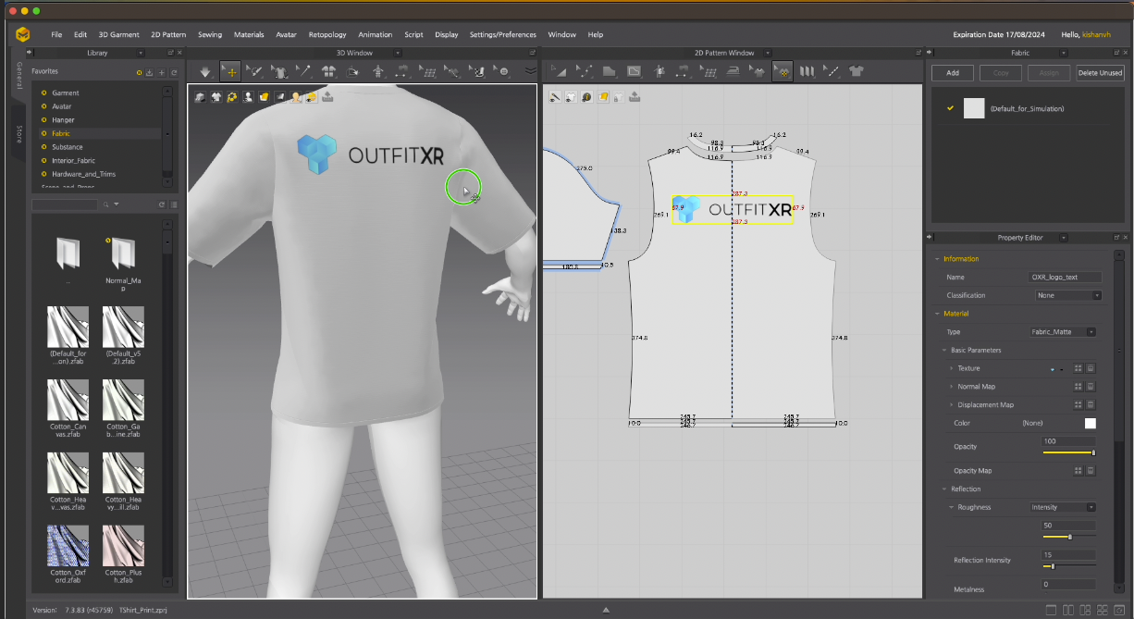1134x619 pixels.
Task: Select the Polygon pattern tool in 2D toolbar
Action: point(609,70)
